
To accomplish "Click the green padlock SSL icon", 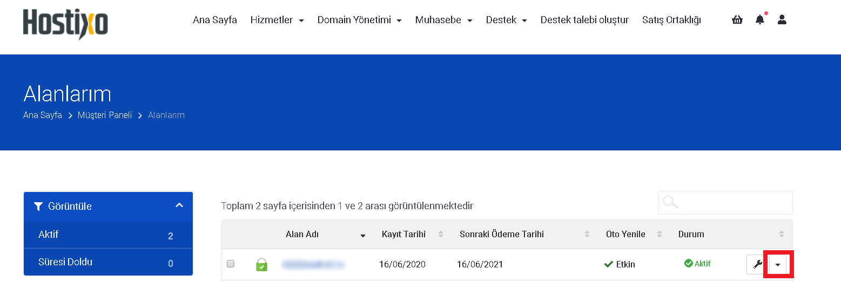I will click(x=261, y=264).
